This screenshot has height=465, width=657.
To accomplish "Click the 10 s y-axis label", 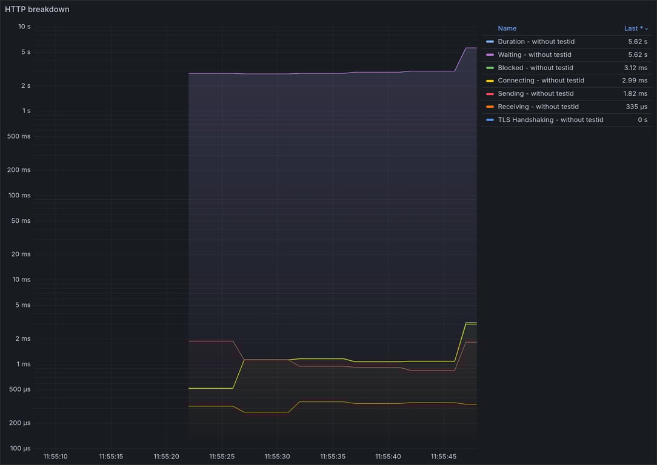I will pyautogui.click(x=24, y=27).
